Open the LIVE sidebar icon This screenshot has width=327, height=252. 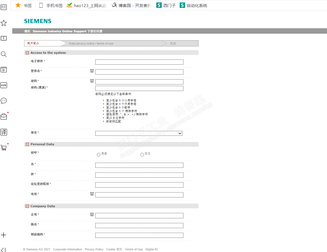(4, 85)
